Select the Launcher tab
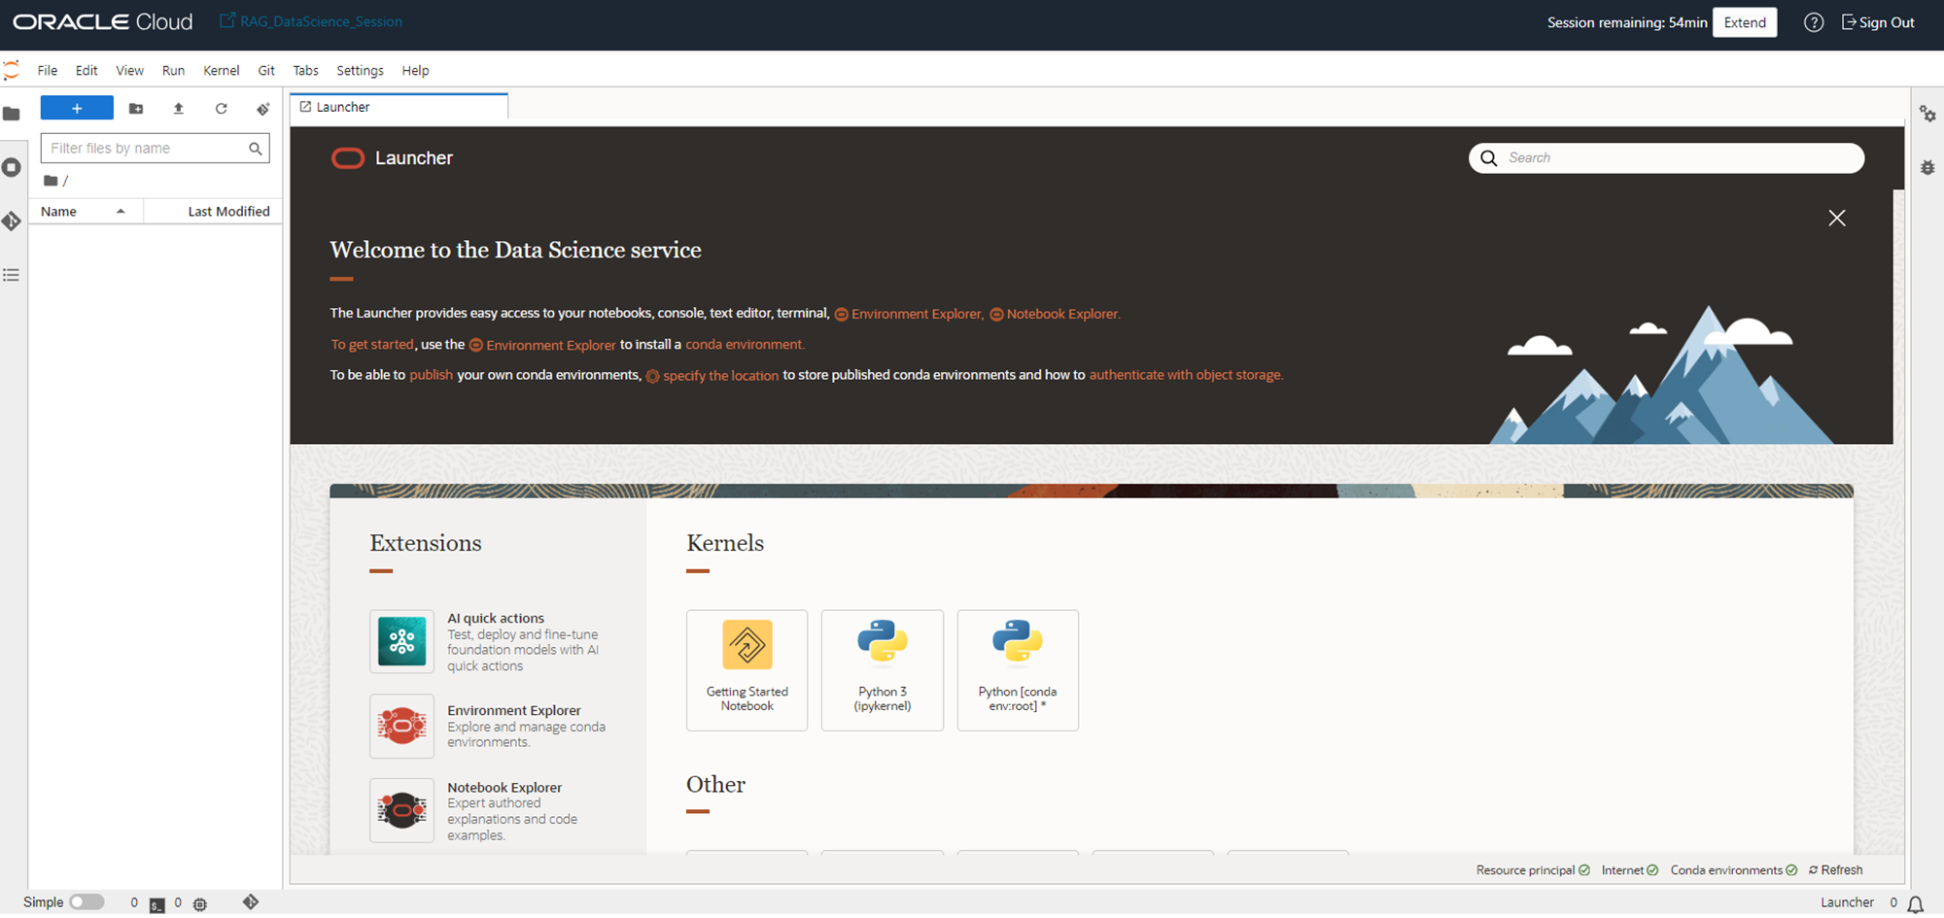The image size is (1944, 918). coord(399,107)
